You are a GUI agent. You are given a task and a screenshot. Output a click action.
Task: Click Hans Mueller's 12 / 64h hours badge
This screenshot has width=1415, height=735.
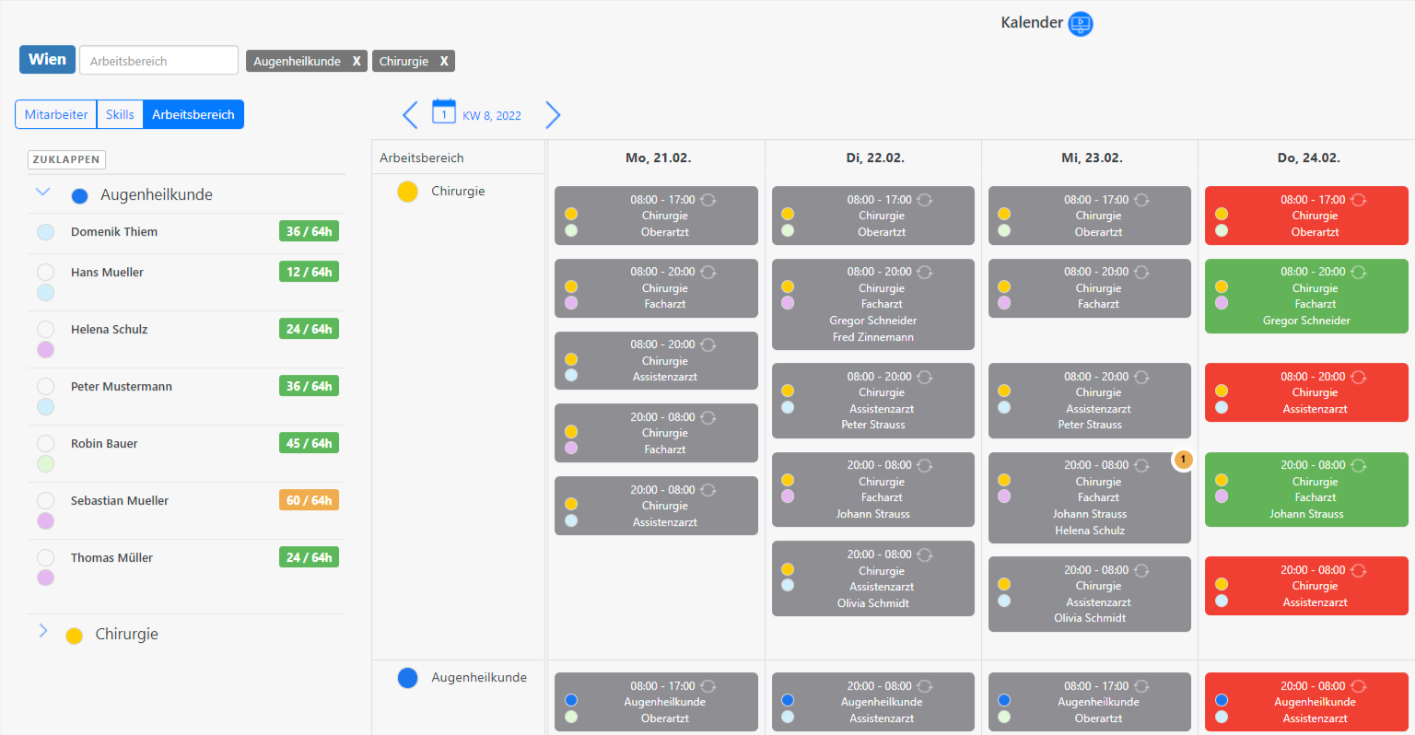click(310, 272)
